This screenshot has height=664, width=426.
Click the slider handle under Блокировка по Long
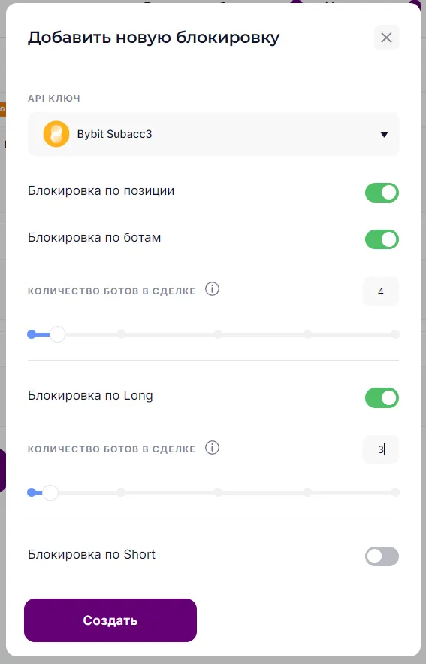(x=50, y=492)
